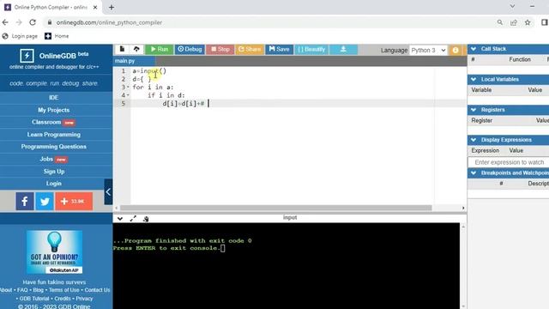Viewport: 549px width, 309px height.
Task: Open Programming Questions in the sidebar
Action: (53, 147)
